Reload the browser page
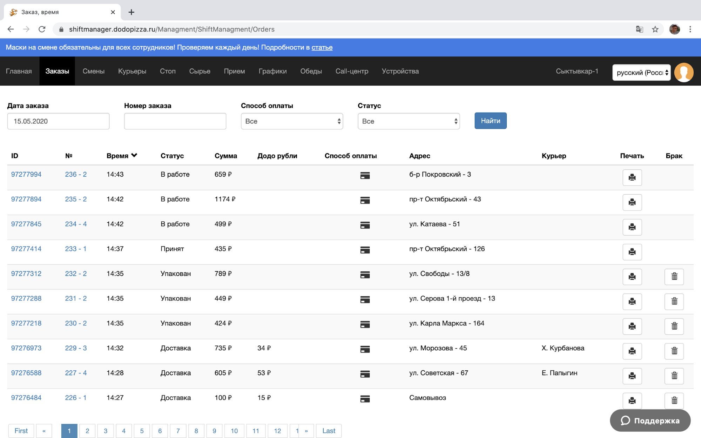The width and height of the screenshot is (701, 438). point(42,29)
